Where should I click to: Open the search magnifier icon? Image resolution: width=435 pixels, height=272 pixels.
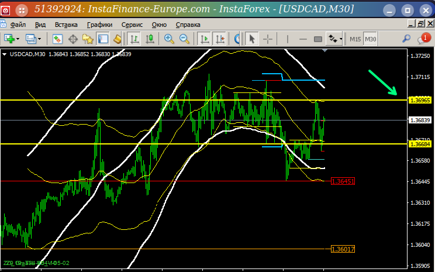tap(406, 39)
